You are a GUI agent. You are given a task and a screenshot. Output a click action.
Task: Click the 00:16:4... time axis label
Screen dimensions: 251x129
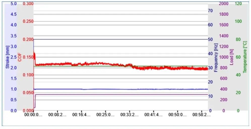tap(81, 115)
